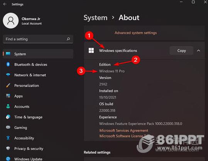Maximize the Settings window
Screen dimensions: 208x161
pyautogui.click(x=193, y=2)
